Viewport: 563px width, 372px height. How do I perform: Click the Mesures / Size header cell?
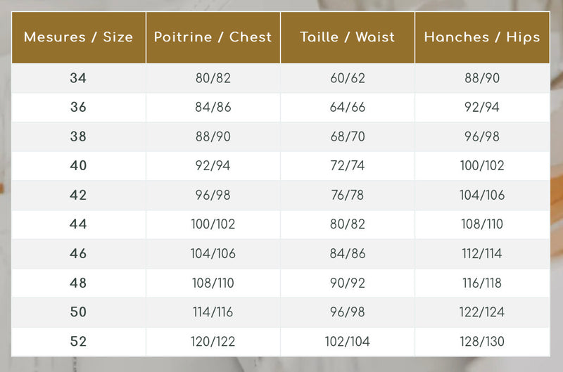(x=79, y=37)
